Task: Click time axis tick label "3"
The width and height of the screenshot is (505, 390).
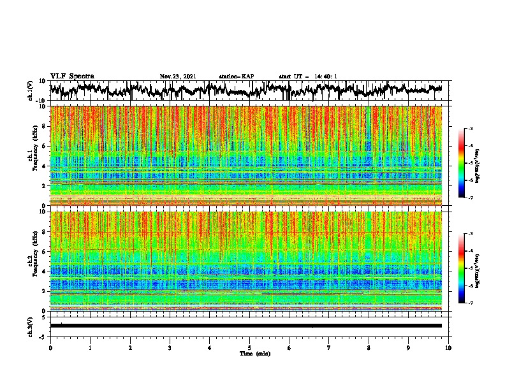Action: (x=170, y=348)
